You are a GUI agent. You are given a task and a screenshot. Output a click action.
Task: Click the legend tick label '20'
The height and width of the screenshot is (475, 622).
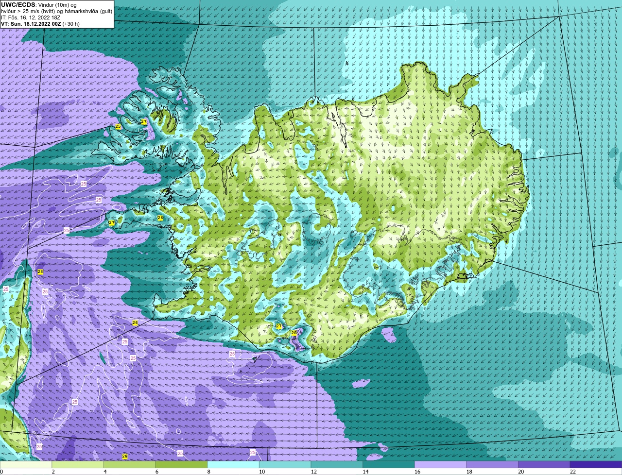pos(521,472)
